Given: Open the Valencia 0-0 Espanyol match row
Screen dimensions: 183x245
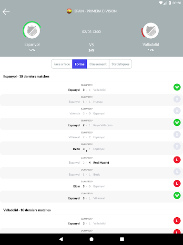Looking at the screenshot, I should [91, 112].
